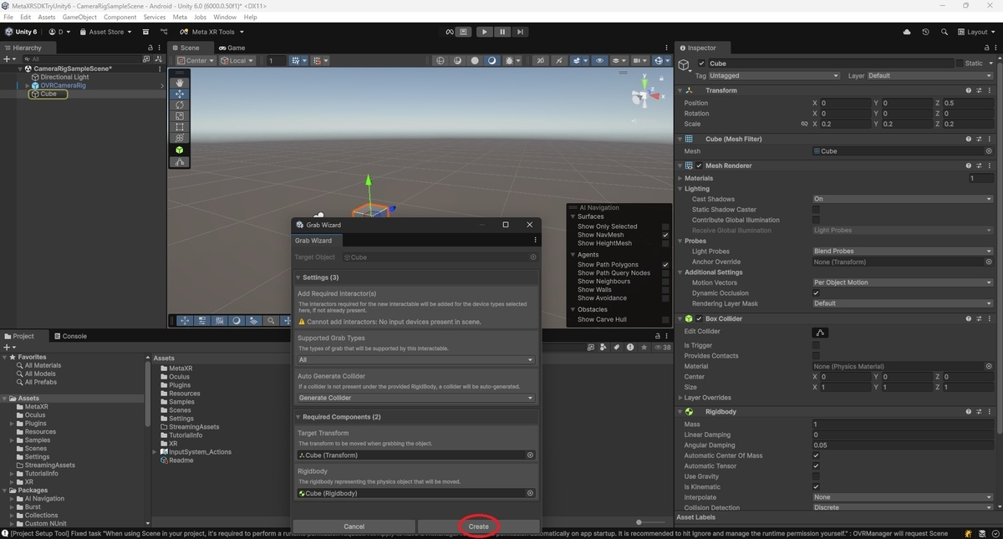Toggle Show Walls checkbox
The width and height of the screenshot is (1003, 539).
coord(665,290)
